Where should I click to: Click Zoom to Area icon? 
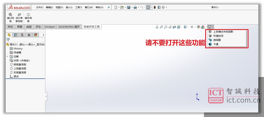tap(165, 27)
